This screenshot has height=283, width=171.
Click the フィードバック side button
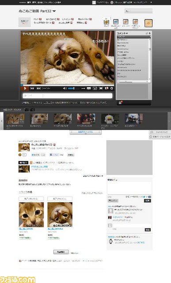point(160,132)
